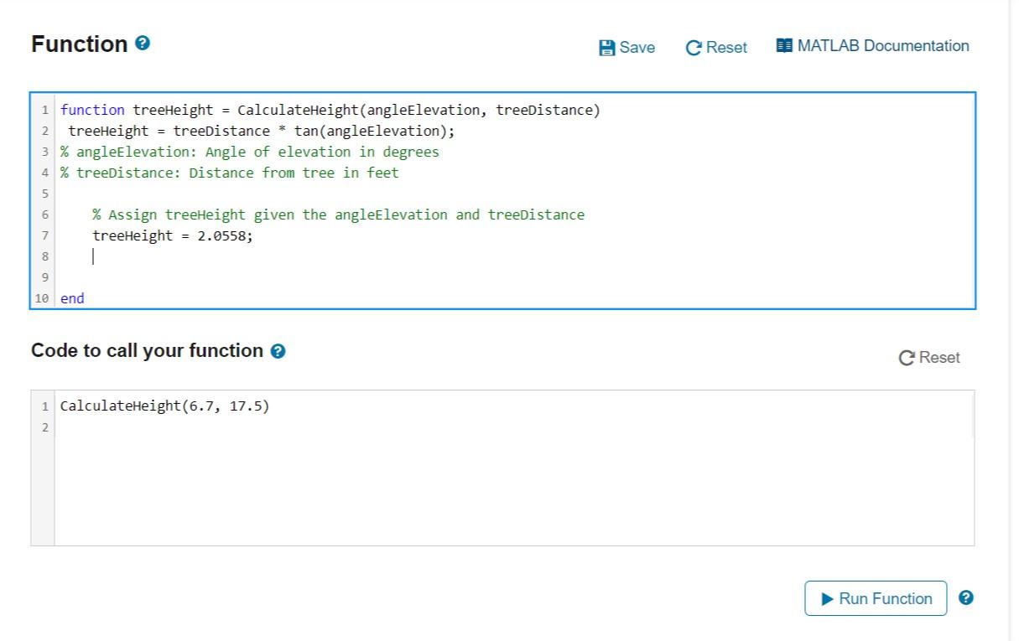This screenshot has width=1019, height=641.
Task: Click the help icon next to Run Function
Action: 965,598
